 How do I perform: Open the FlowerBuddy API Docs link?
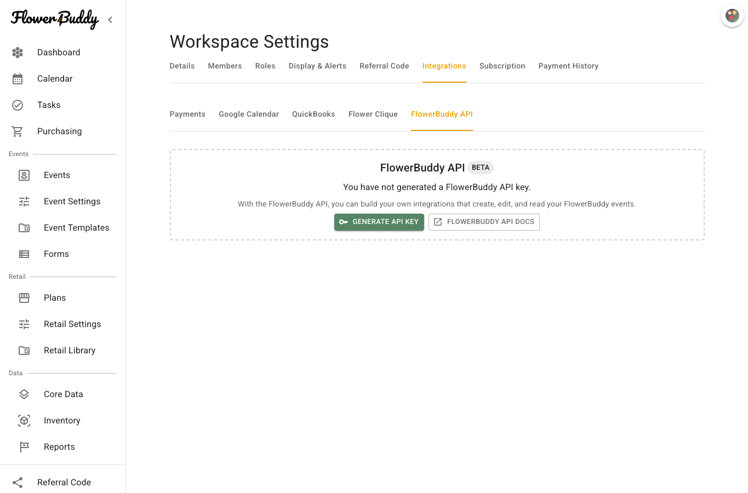point(484,222)
